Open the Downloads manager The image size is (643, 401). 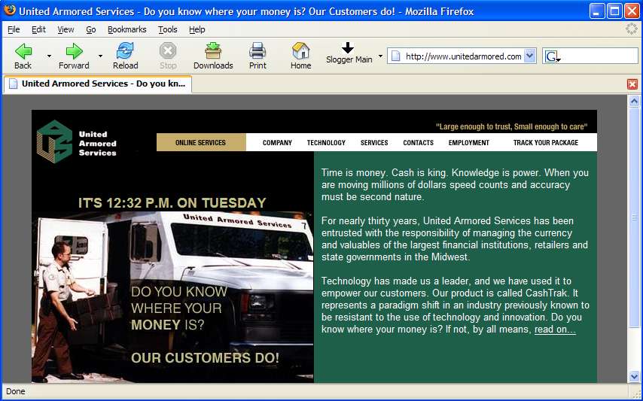click(x=213, y=51)
